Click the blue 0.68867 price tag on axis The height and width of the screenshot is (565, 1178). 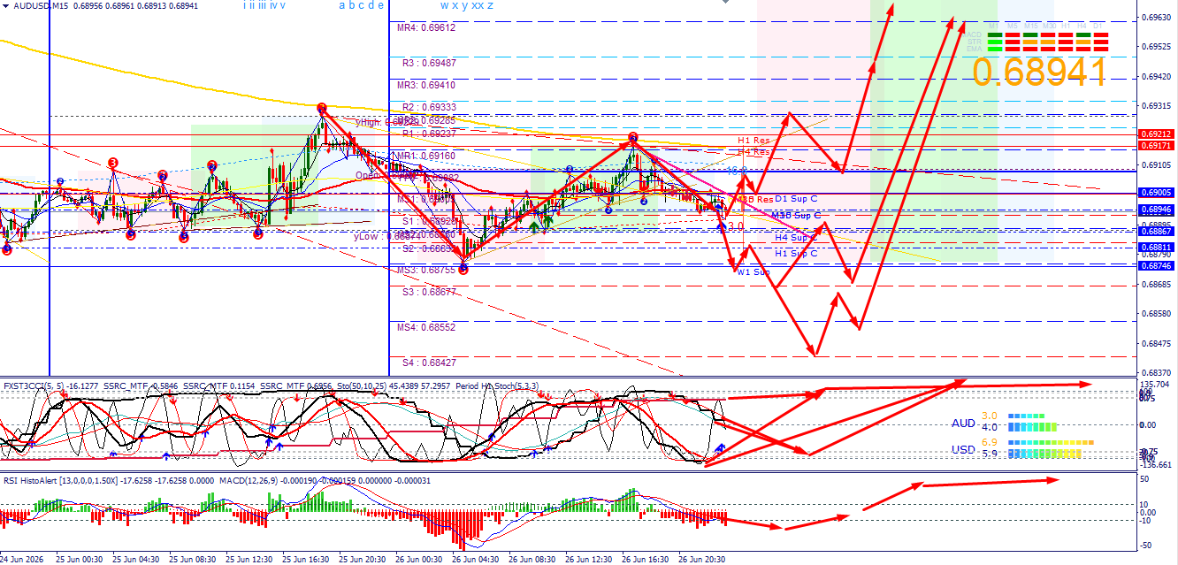1157,230
